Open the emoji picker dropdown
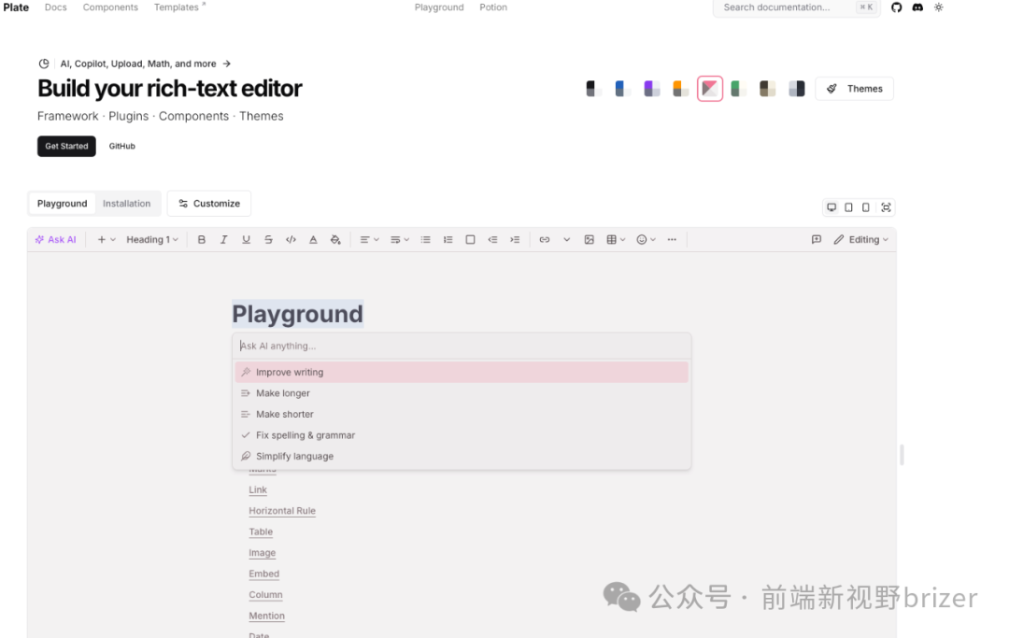The height and width of the screenshot is (638, 1009). coord(647,239)
